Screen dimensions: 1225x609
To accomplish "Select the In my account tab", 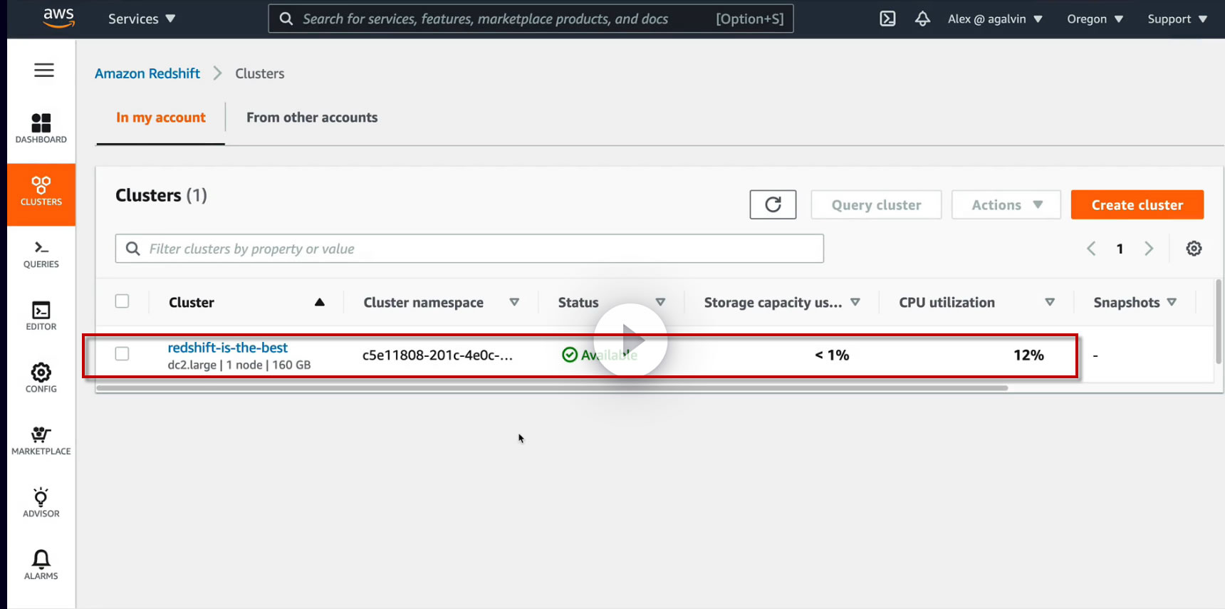I will [161, 118].
